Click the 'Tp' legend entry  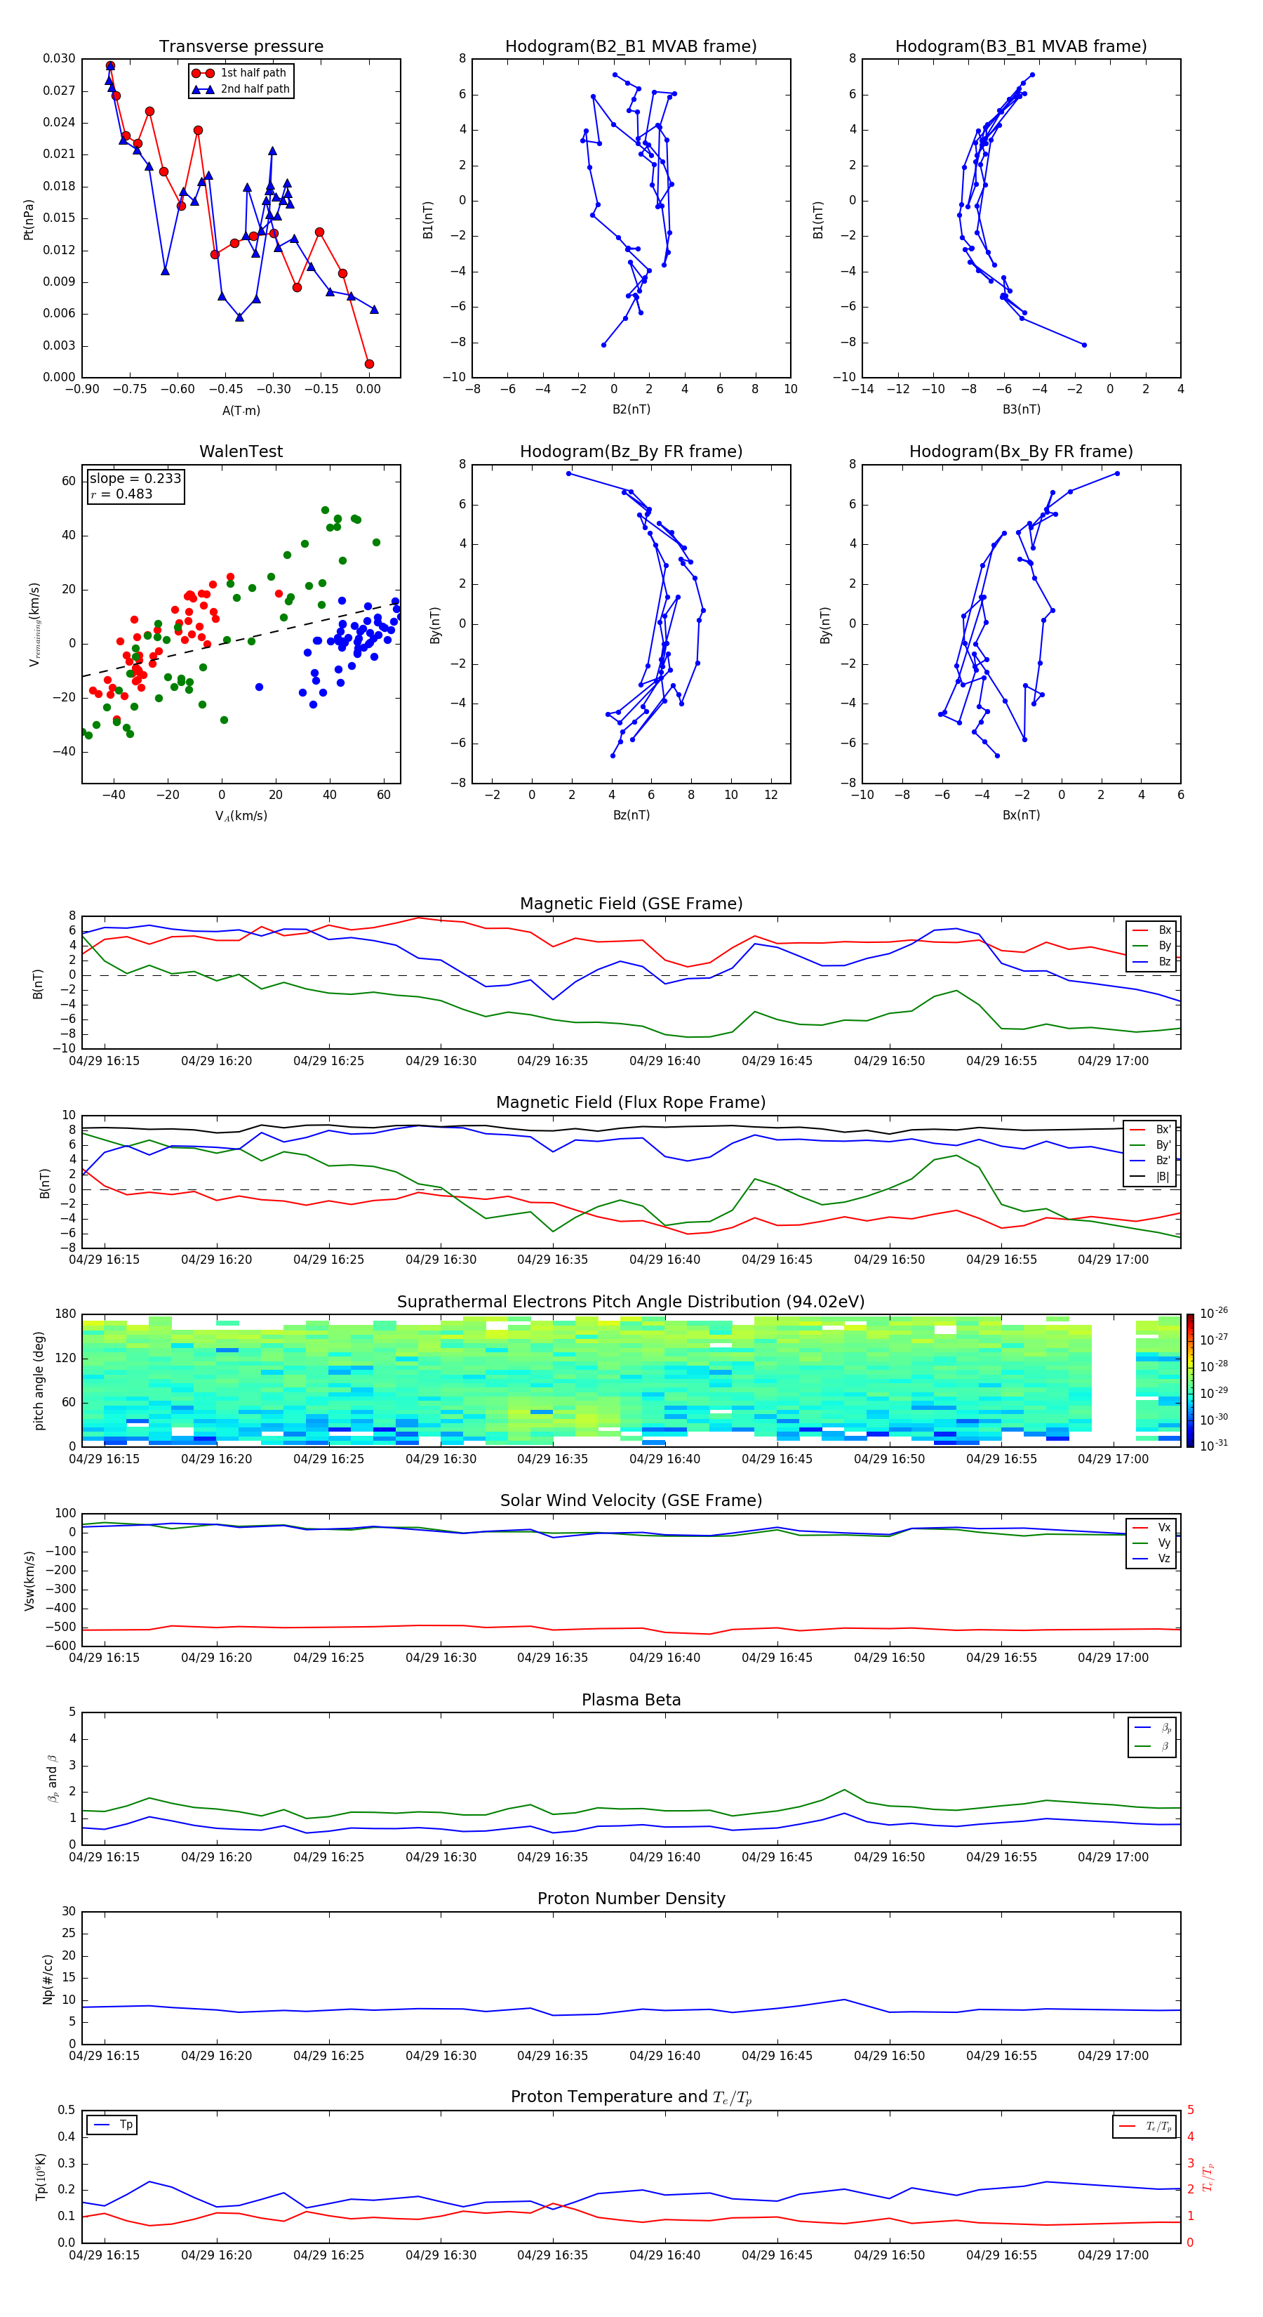point(112,2125)
